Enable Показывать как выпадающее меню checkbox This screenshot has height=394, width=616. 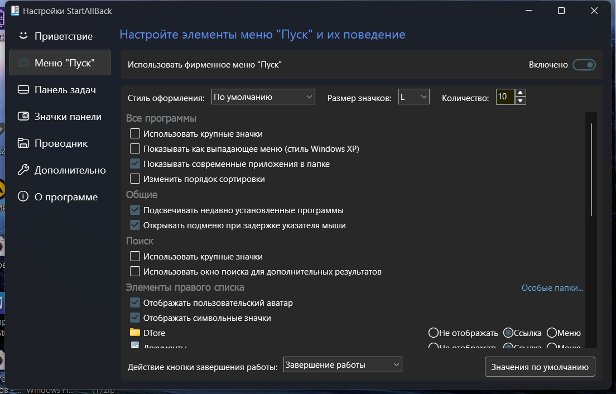tap(135, 149)
